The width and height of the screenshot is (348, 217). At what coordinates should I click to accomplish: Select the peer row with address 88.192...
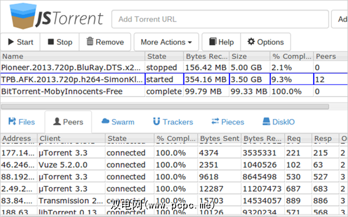click(174, 177)
